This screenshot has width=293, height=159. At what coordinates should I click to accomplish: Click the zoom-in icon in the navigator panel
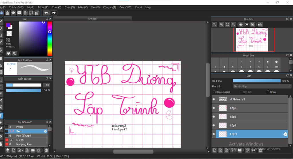[222, 25]
